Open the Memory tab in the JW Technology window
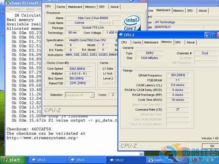The width and height of the screenshot is (219, 164). [x=178, y=11]
